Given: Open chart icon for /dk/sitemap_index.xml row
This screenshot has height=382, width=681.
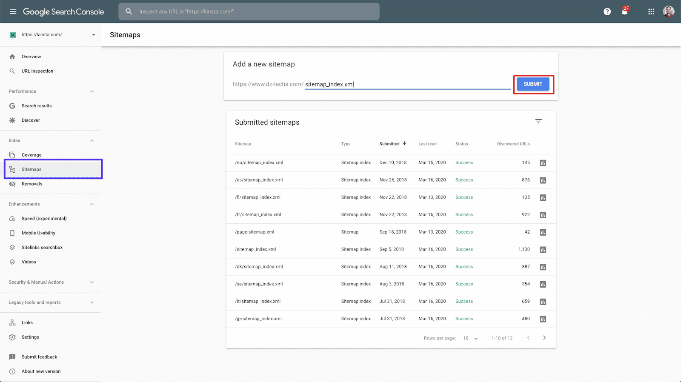Looking at the screenshot, I should click(x=543, y=267).
